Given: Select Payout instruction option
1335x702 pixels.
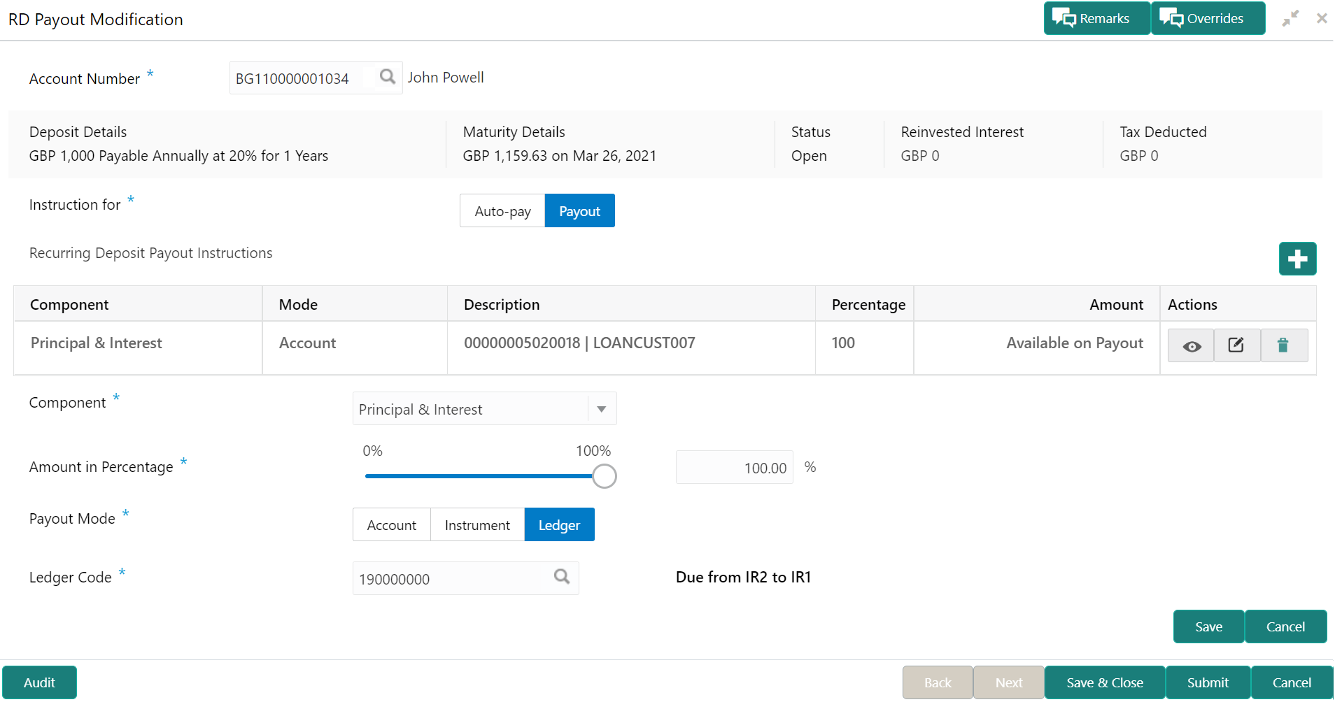Looking at the screenshot, I should click(579, 211).
